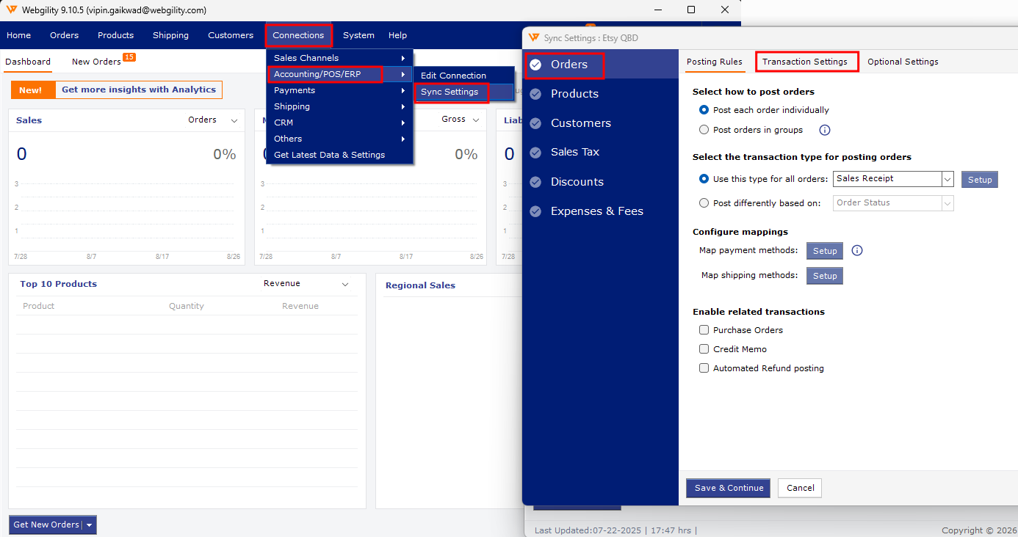Select the Post differently based on radio button
The height and width of the screenshot is (537, 1018).
(x=704, y=203)
